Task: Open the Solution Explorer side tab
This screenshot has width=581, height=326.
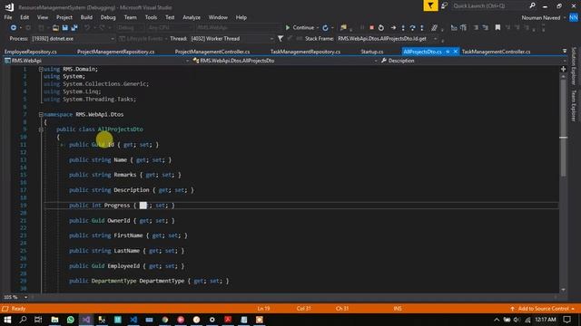Action: pos(574,66)
